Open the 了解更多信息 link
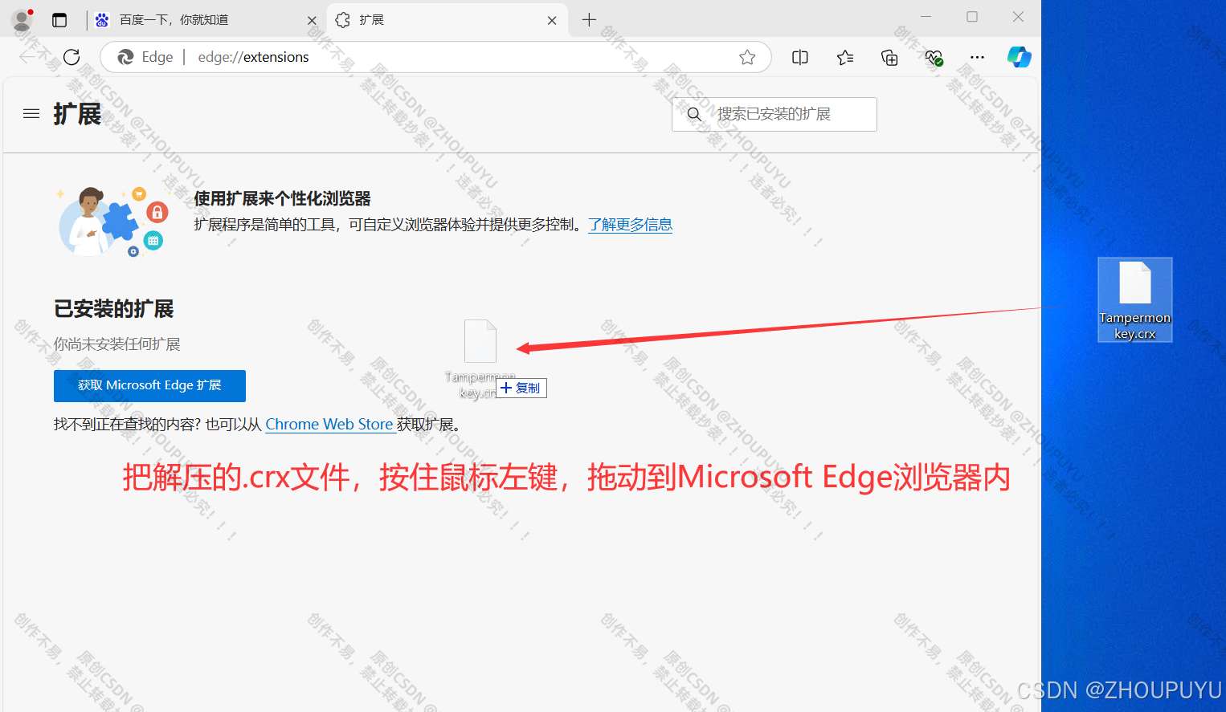The width and height of the screenshot is (1226, 712). point(631,225)
